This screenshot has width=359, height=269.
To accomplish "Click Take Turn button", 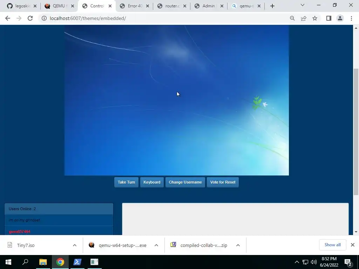I will (126, 182).
